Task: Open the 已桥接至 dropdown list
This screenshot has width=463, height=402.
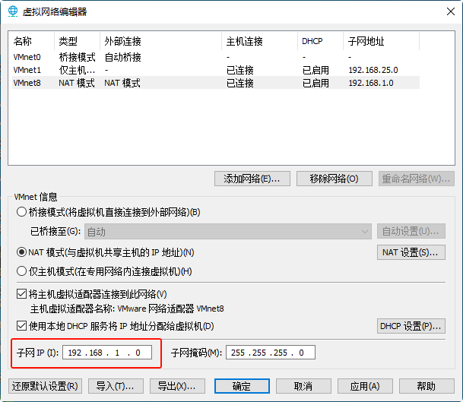Action: 227,231
